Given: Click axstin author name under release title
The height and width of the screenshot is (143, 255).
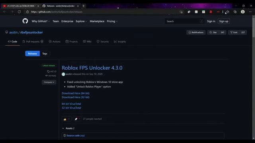Looking at the screenshot, I should (69, 74).
